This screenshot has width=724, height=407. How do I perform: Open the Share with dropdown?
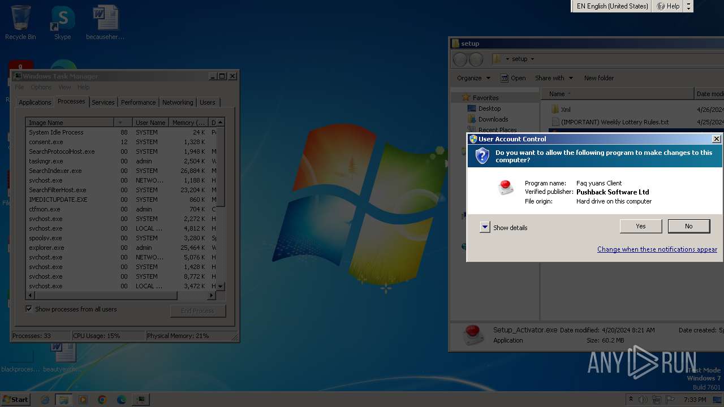(x=554, y=78)
